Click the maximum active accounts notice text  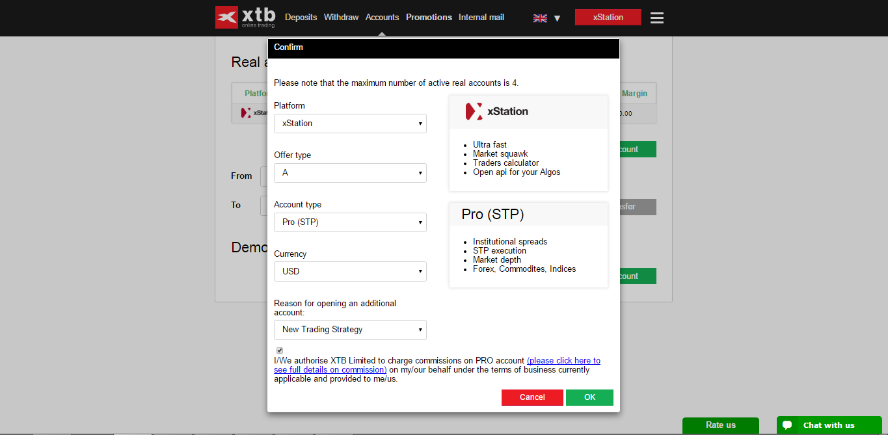396,83
